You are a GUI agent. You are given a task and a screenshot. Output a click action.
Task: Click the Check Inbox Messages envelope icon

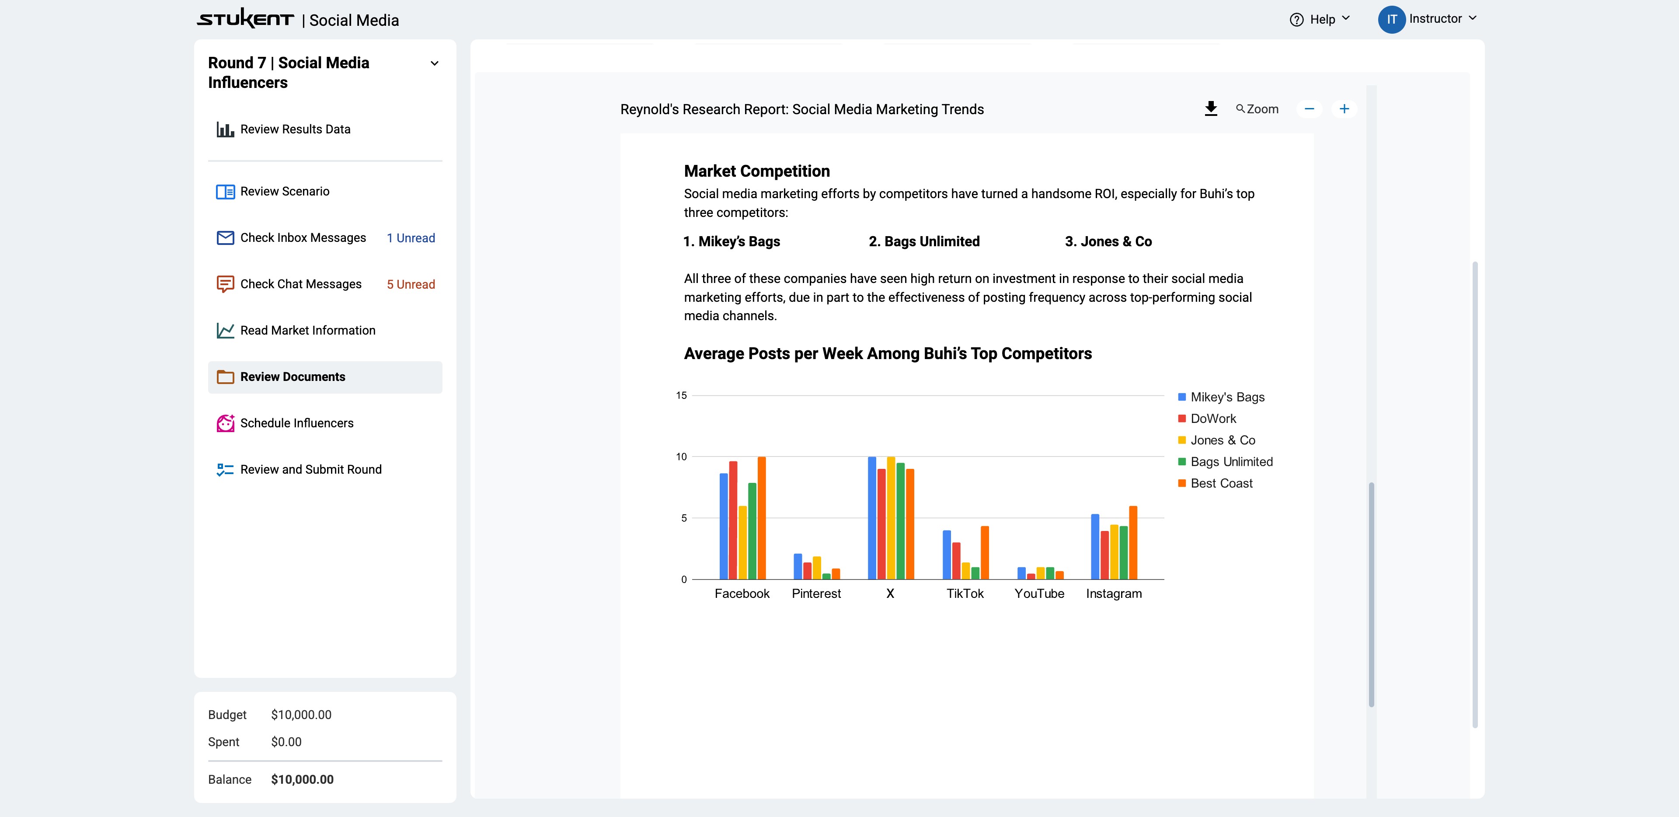[x=225, y=238]
